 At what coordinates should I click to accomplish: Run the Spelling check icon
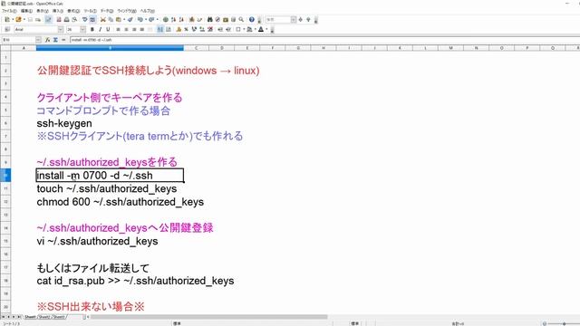click(85, 20)
